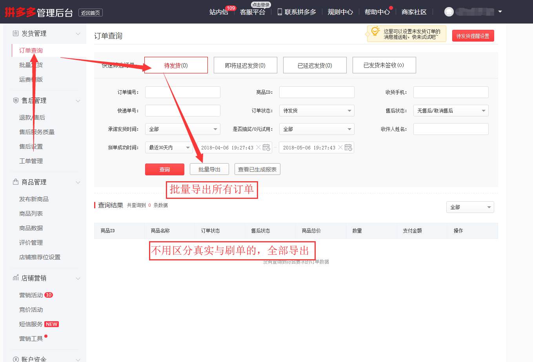Click the 查看已生成报表 button
The width and height of the screenshot is (533, 362).
pos(257,169)
